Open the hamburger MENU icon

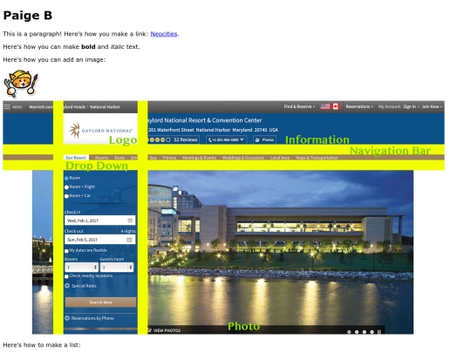7,107
